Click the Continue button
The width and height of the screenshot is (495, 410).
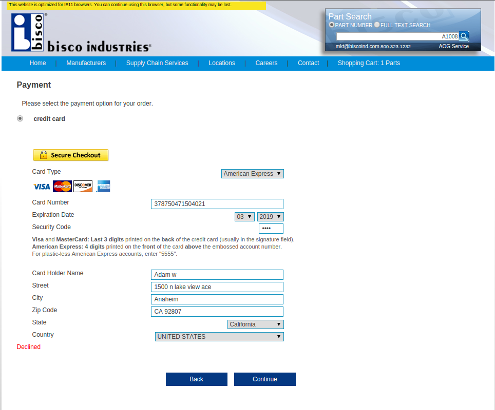click(265, 379)
